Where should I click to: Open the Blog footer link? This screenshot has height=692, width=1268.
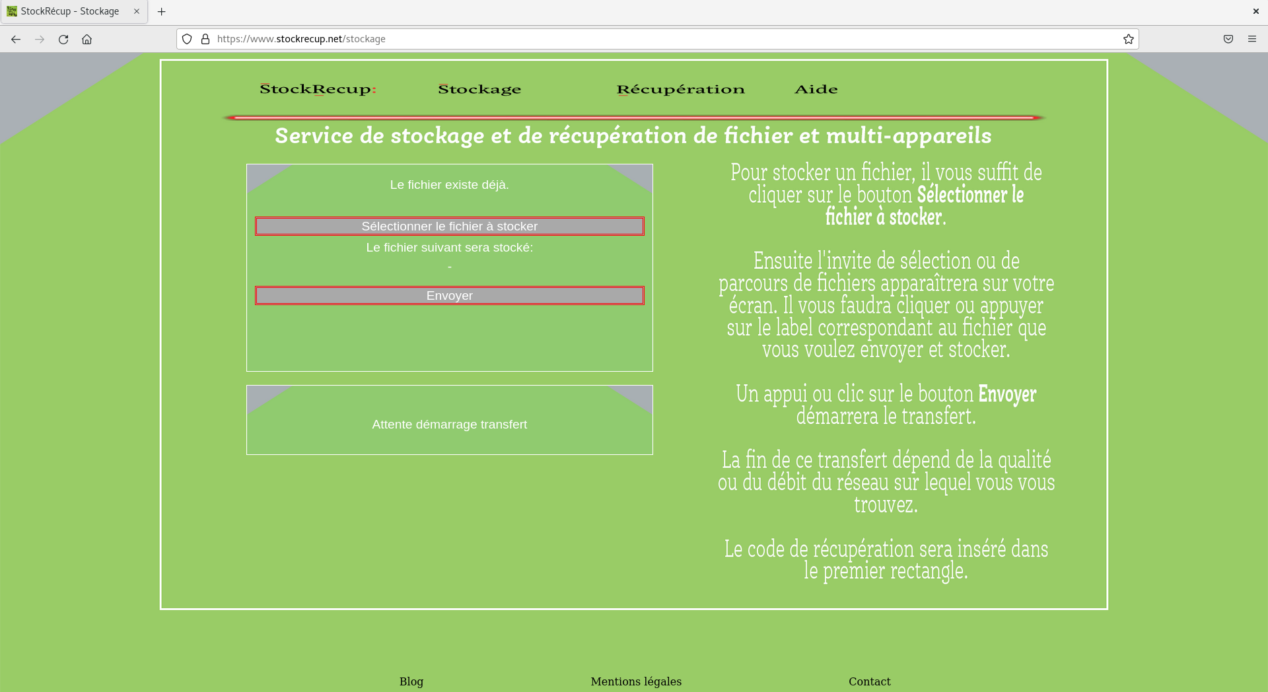411,681
